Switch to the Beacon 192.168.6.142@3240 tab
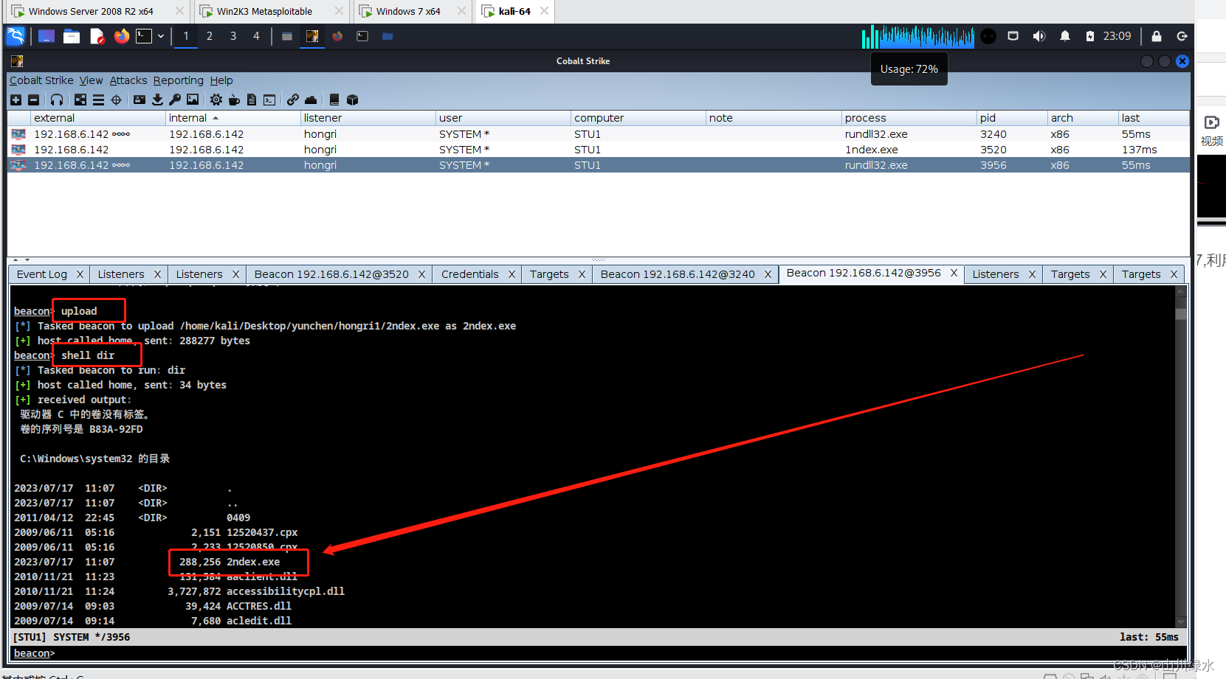Screen dimensions: 1226x679 pyautogui.click(x=678, y=274)
